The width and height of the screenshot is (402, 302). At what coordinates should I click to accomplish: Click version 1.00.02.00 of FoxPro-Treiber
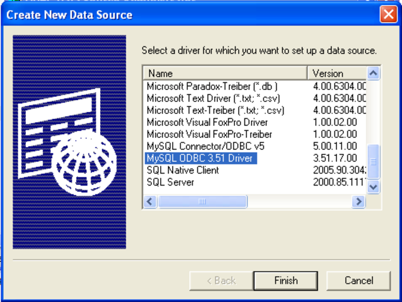point(335,135)
